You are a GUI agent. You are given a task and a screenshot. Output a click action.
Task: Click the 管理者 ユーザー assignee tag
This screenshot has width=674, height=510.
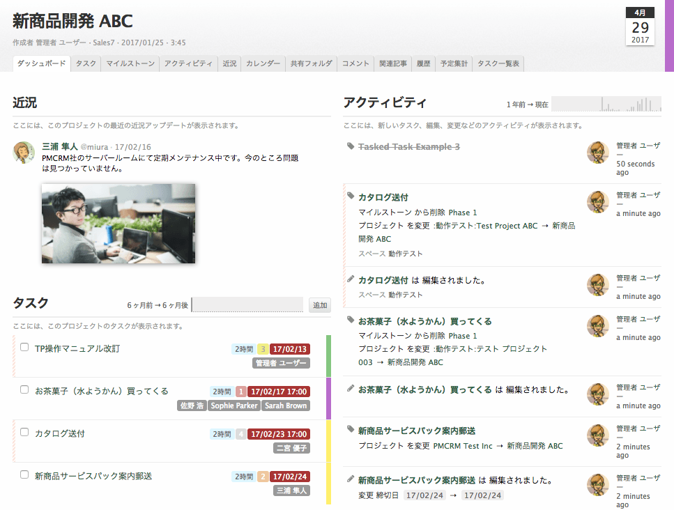pos(281,363)
